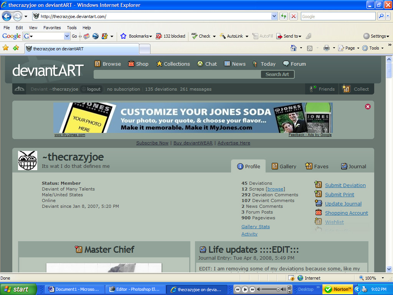
Task: Switch to the Faves tab
Action: tap(317, 166)
